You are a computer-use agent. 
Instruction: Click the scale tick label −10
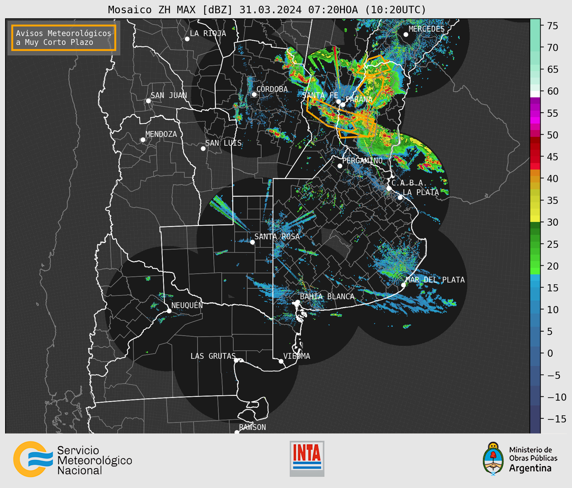pyautogui.click(x=557, y=397)
